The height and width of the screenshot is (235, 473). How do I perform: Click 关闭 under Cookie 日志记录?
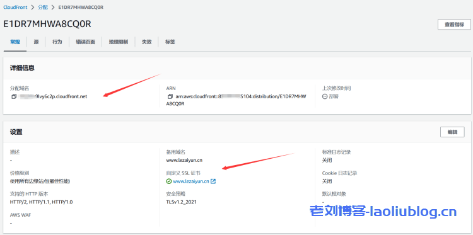pos(327,181)
